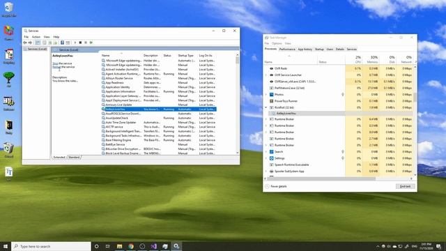
Task: Open Visual Studio from the taskbar
Action: pyautogui.click(x=153, y=246)
